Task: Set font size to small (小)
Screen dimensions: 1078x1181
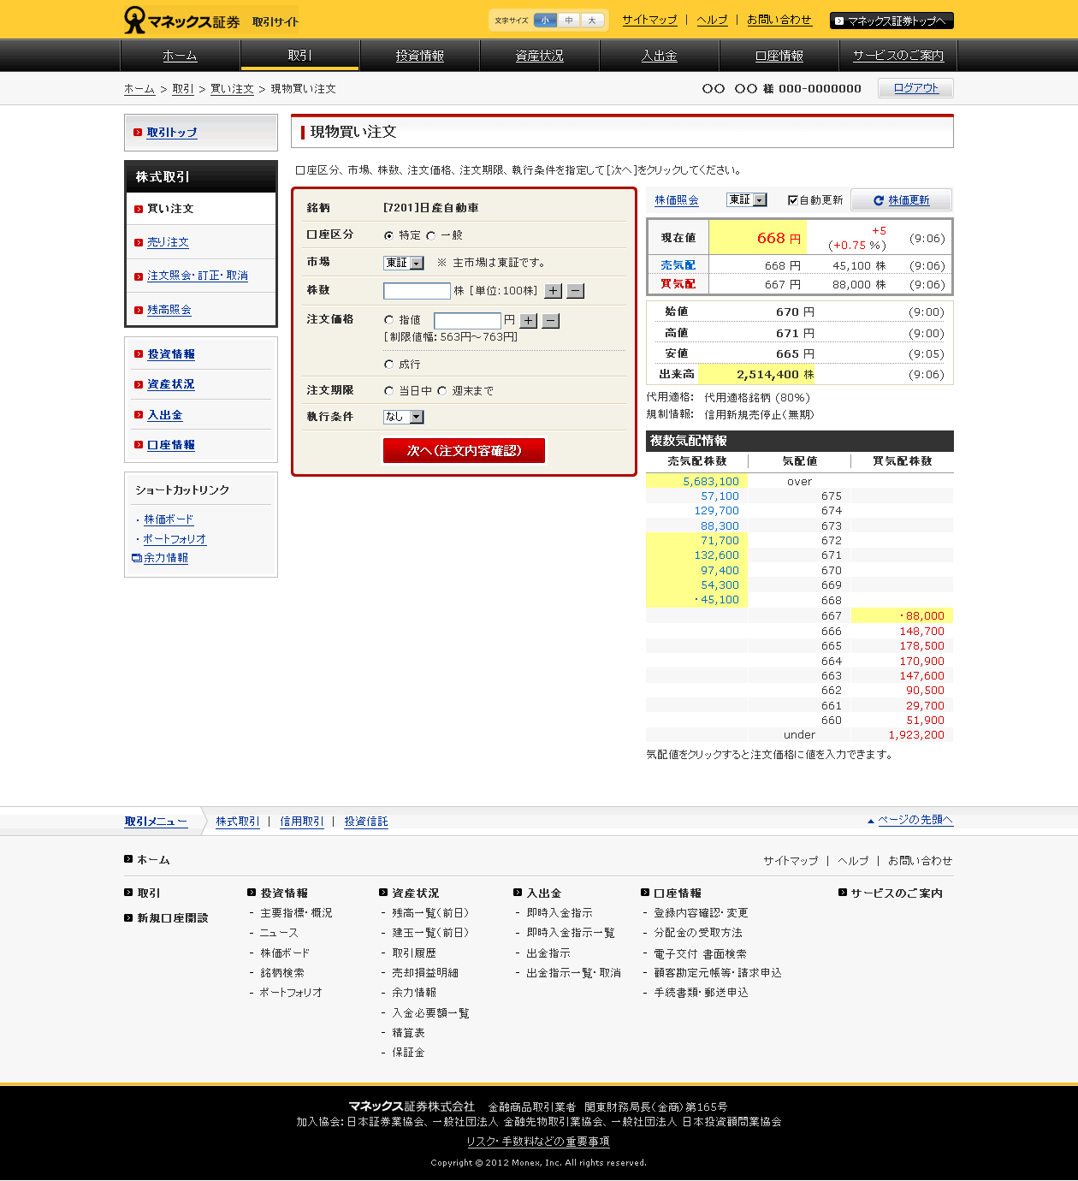Action: pyautogui.click(x=545, y=21)
